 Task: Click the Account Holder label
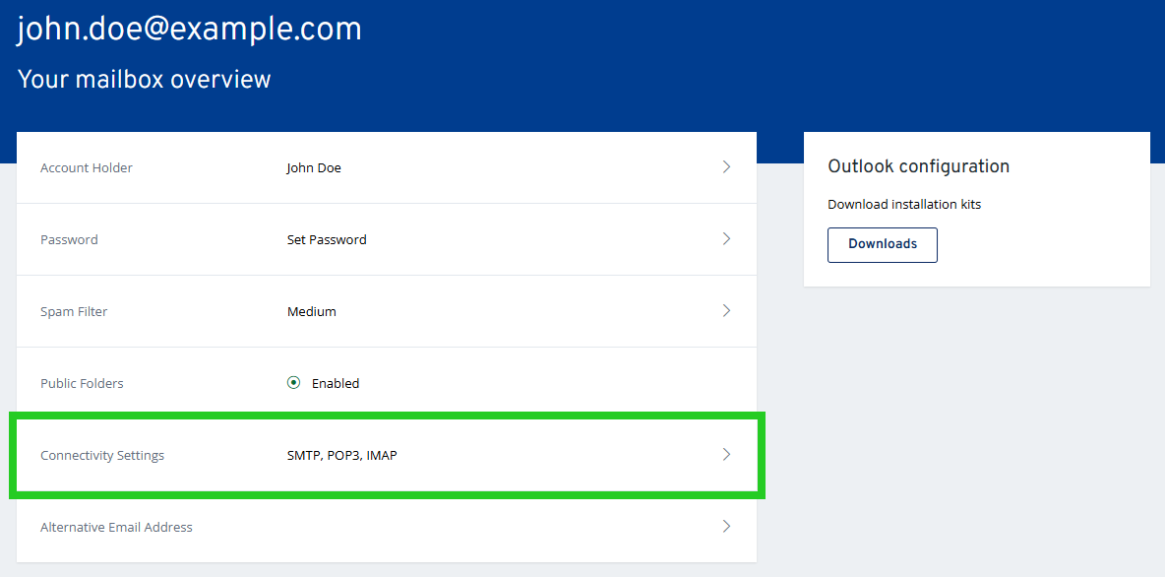86,166
